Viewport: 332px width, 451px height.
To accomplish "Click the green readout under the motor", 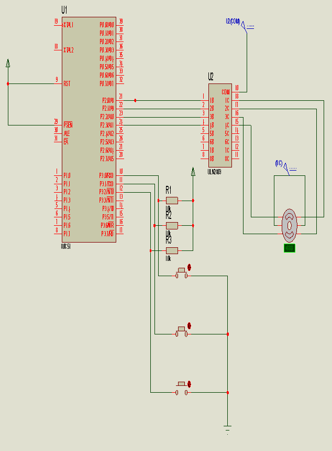I will (x=290, y=248).
